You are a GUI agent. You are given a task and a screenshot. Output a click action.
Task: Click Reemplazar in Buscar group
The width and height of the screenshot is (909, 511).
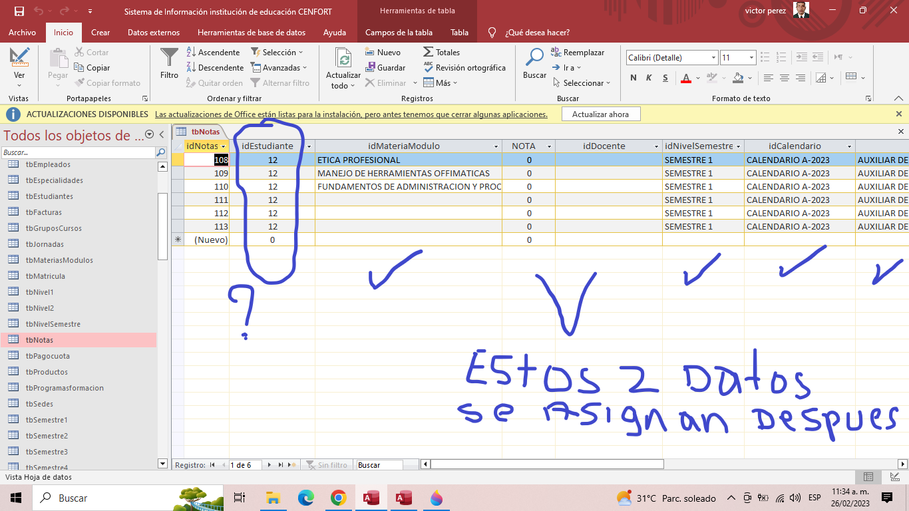click(578, 52)
